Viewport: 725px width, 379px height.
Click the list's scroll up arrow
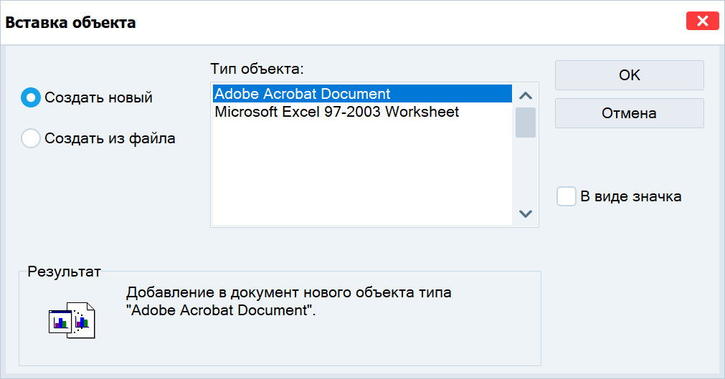coord(526,95)
